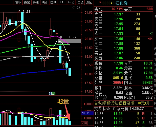Click the 量比 value 0.58
Image resolution: width=156 pixels, height=127 pixels.
(x=149, y=78)
